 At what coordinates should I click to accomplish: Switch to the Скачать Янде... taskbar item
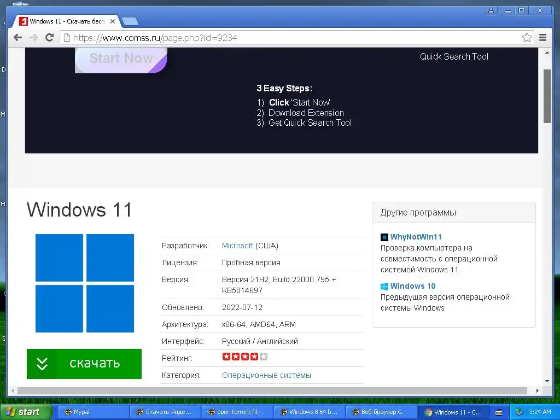coord(165,412)
